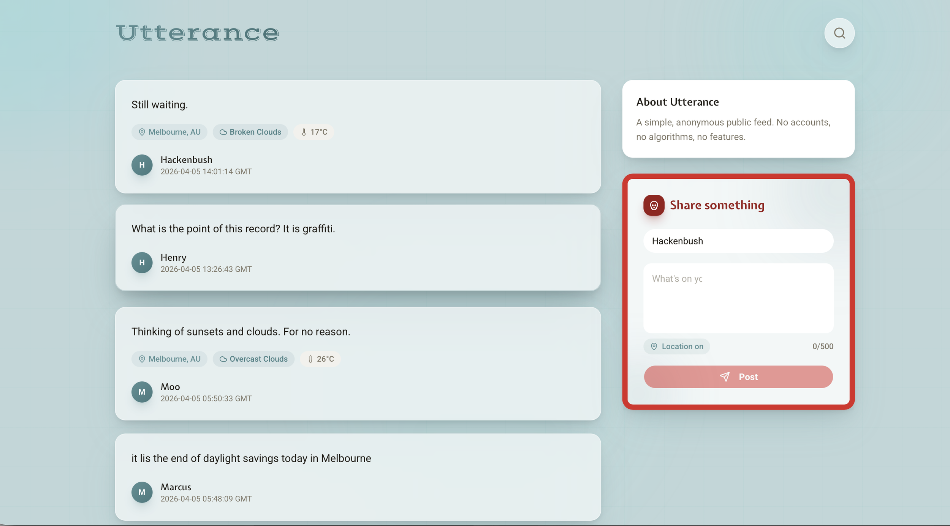Click the 0/500 character counter

pos(822,346)
